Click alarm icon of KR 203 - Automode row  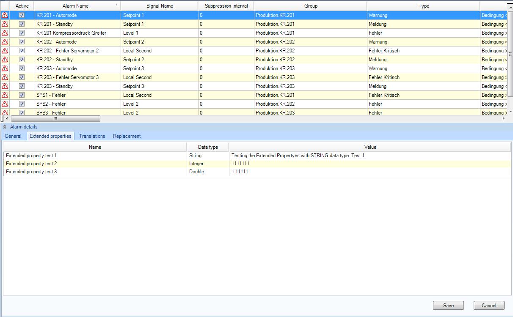[5, 68]
